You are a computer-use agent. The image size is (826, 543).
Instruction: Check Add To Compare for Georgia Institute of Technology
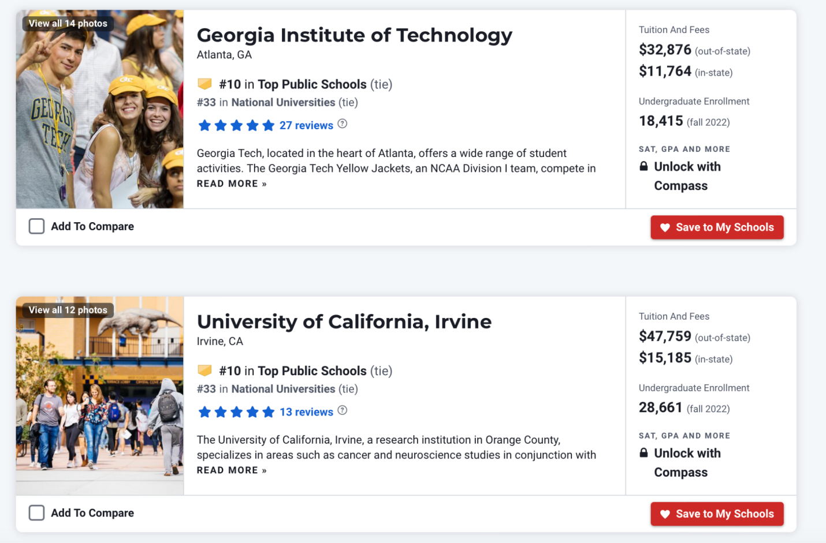click(36, 226)
